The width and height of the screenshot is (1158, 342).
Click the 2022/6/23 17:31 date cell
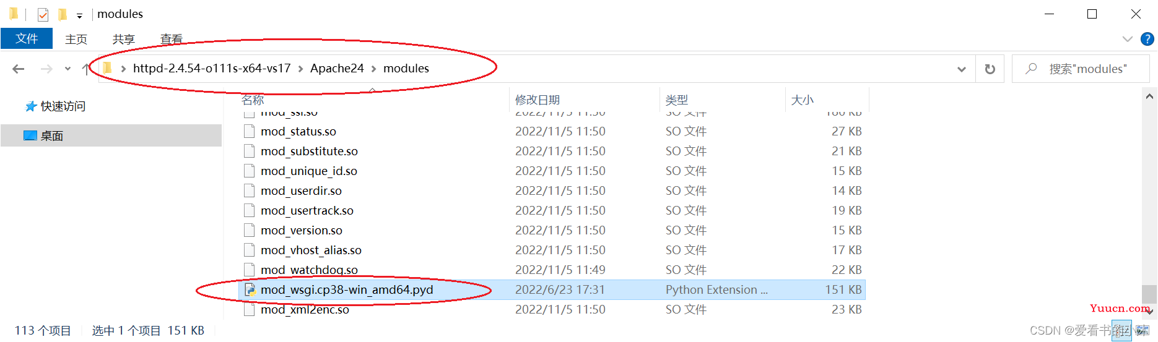pos(560,289)
